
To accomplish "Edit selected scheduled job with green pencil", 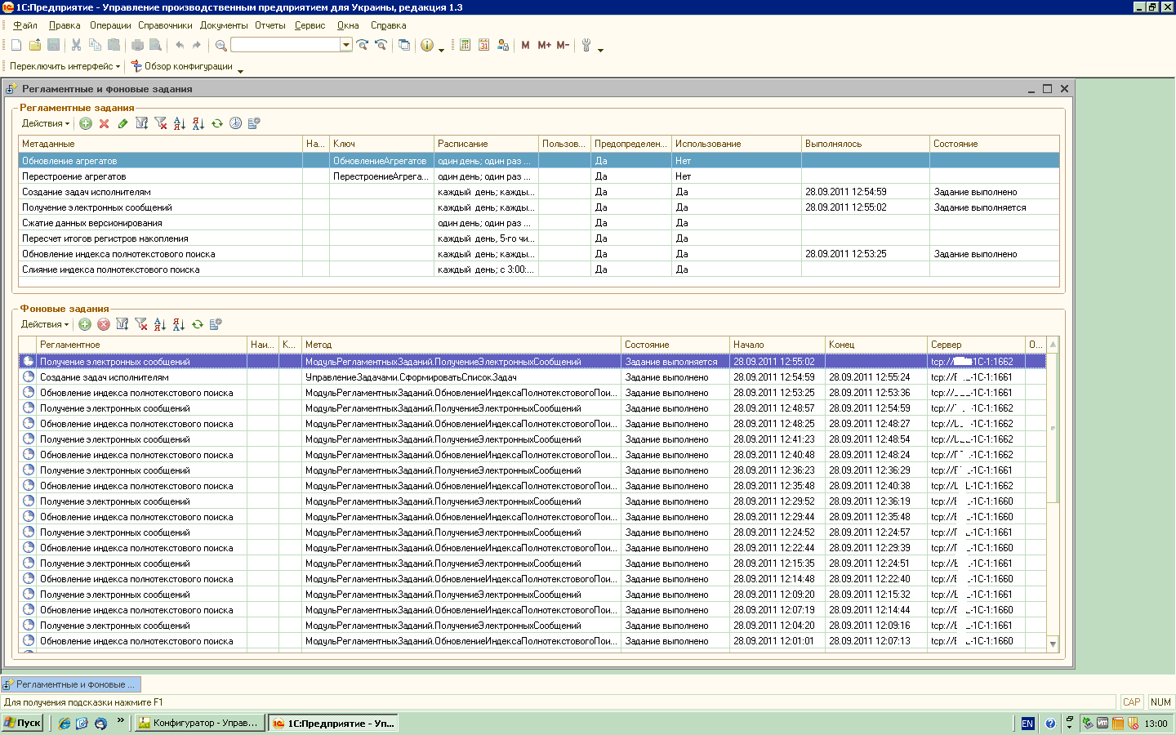I will coord(122,123).
